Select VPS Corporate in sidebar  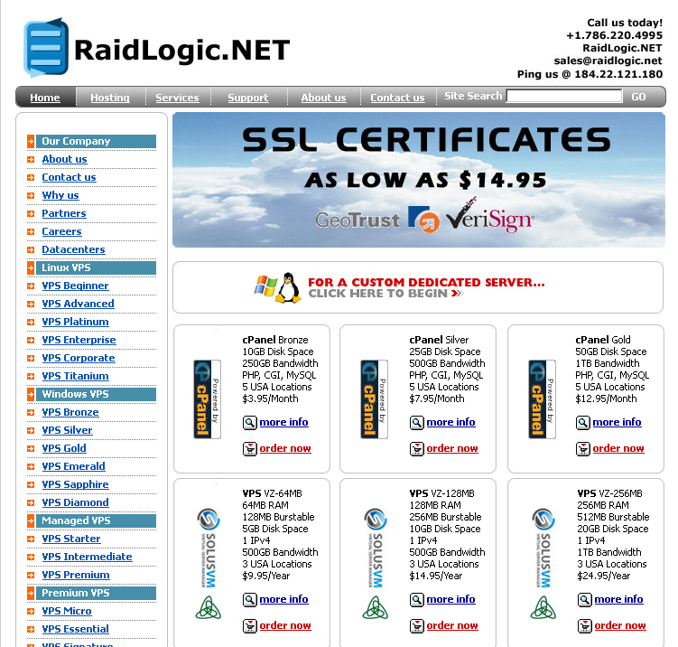[79, 358]
